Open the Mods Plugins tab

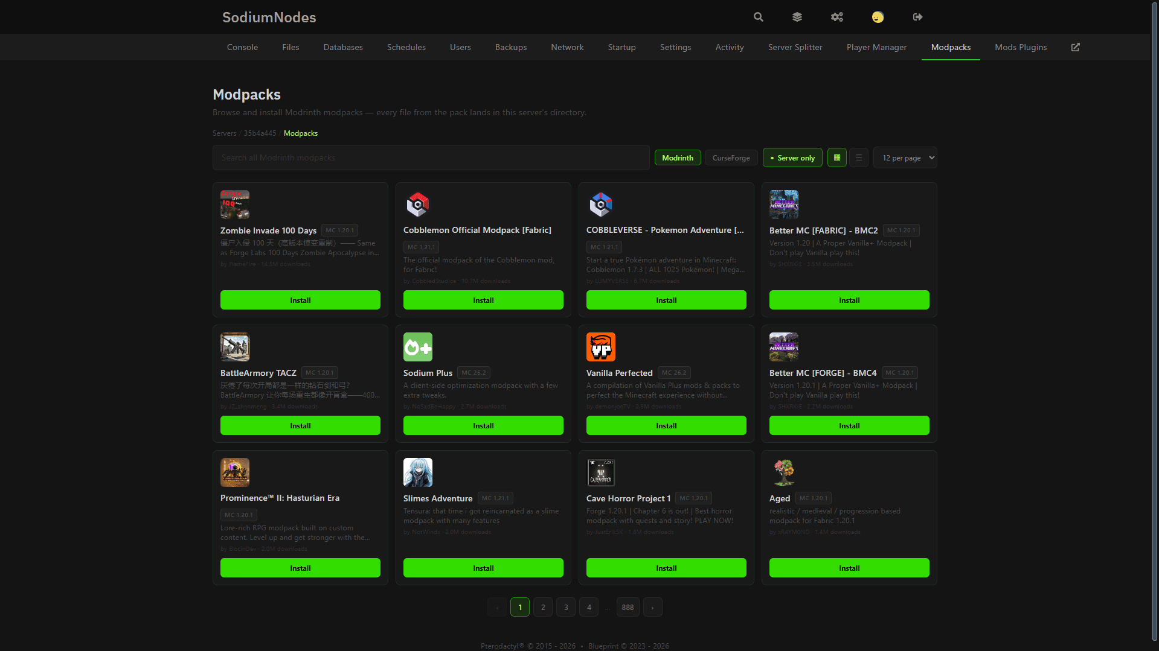(1021, 47)
